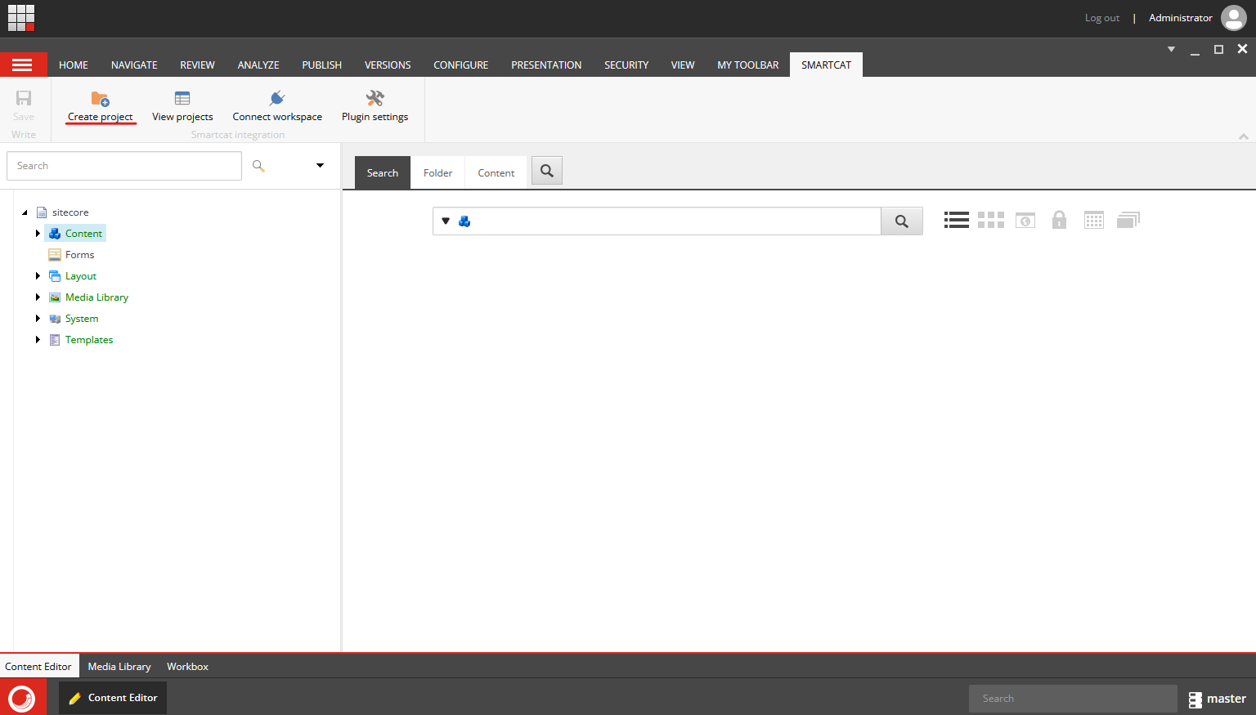Screen dimensions: 1256x715
Task: Open the Sitecore launchpad grid icon
Action: [21, 18]
